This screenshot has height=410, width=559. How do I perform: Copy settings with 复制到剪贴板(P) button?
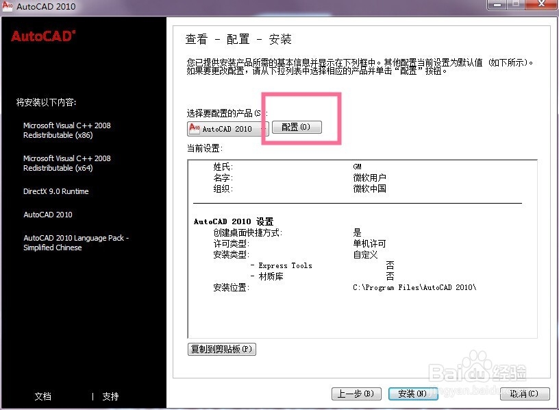tap(222, 349)
